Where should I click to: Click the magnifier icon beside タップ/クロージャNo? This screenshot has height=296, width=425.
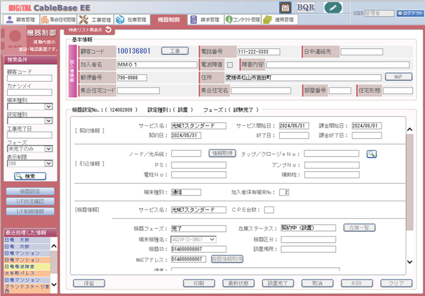coord(372,154)
